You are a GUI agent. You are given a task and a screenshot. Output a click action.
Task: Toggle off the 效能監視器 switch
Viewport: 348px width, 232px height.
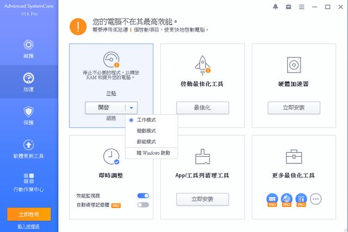pyautogui.click(x=143, y=196)
